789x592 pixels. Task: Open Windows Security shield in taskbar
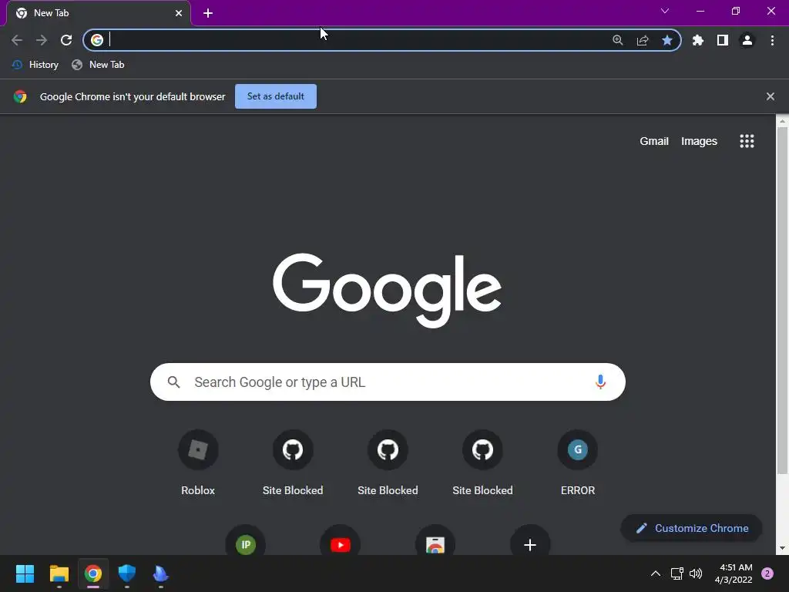[127, 573]
